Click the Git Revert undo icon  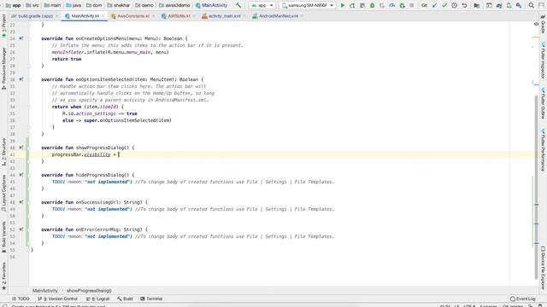(x=464, y=5)
